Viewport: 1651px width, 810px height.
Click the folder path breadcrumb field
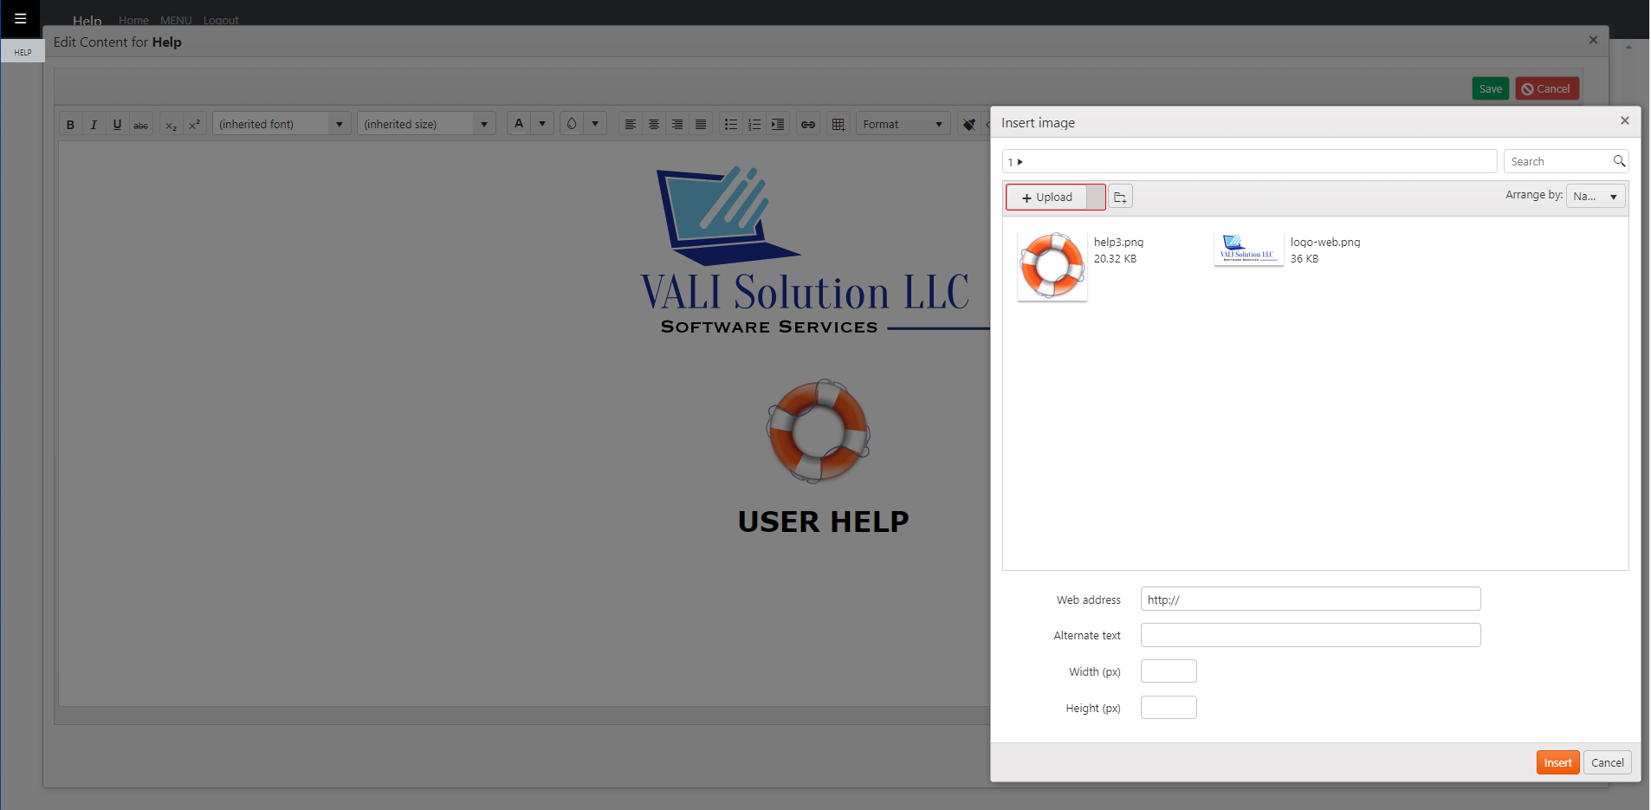(x=1249, y=161)
